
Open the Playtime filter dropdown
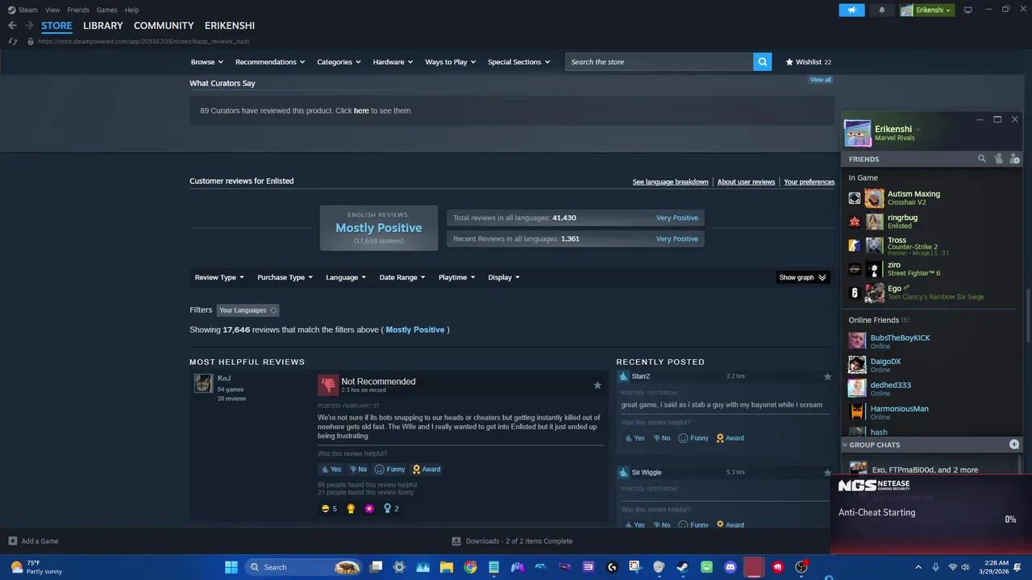(456, 277)
